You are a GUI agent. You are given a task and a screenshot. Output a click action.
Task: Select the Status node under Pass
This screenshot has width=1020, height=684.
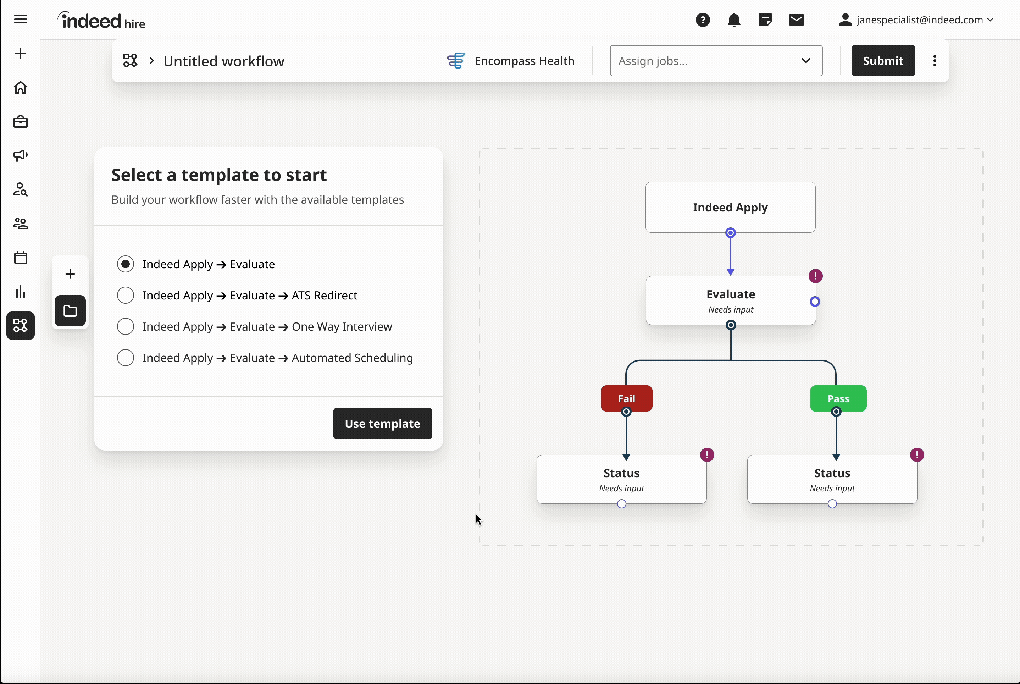tap(832, 479)
